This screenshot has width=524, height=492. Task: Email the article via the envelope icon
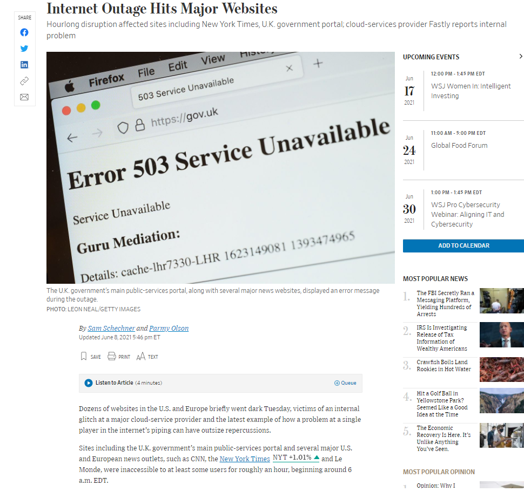(x=24, y=97)
